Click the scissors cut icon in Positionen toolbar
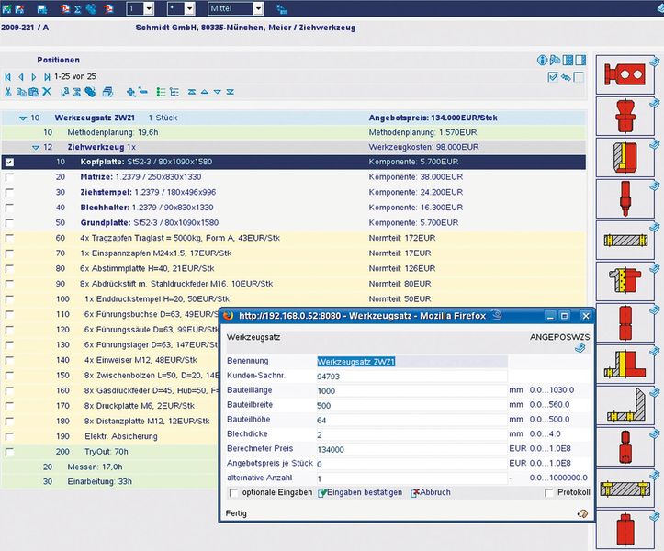Viewport: 664px width, 551px height. coord(9,92)
